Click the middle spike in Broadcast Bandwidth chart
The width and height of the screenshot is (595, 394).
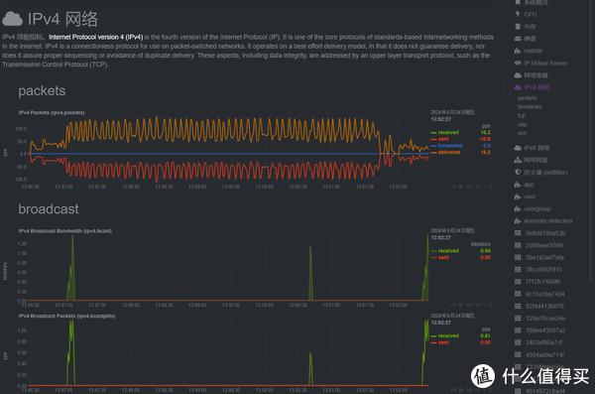pos(310,274)
